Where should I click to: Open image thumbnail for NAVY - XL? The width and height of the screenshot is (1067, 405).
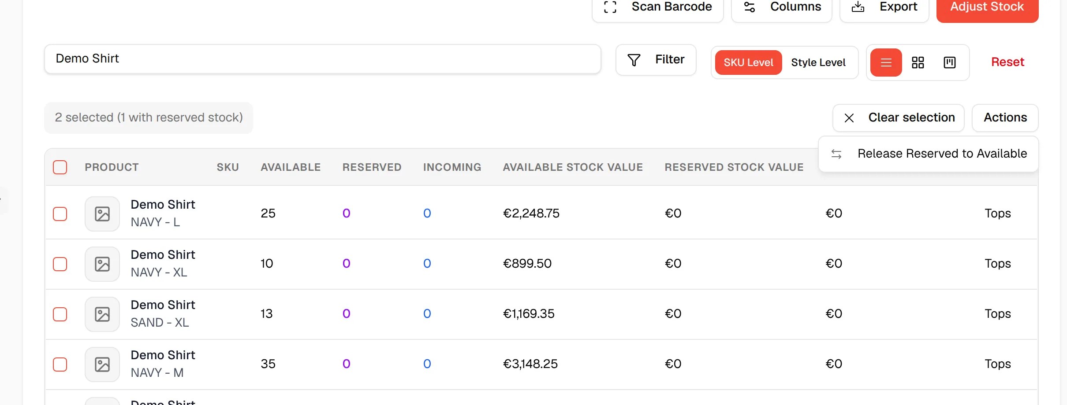click(102, 264)
